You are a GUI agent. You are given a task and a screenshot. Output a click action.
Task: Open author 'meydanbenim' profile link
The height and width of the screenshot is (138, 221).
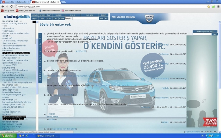pos(162,98)
